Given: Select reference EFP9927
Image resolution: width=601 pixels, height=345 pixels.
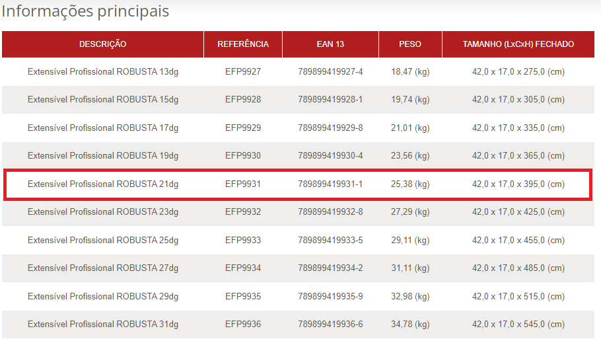Looking at the screenshot, I should click(x=243, y=72).
